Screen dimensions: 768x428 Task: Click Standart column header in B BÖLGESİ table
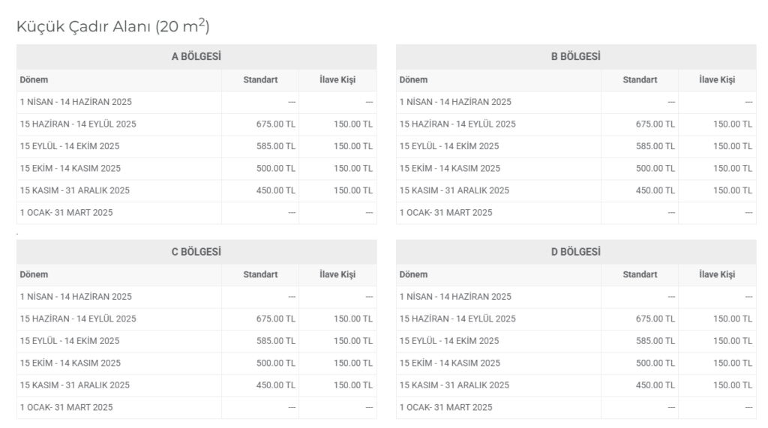click(640, 80)
